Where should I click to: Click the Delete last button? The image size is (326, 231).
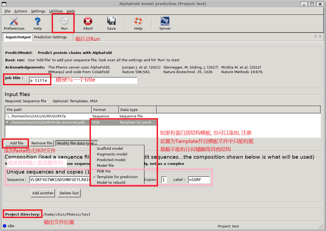click(x=69, y=193)
